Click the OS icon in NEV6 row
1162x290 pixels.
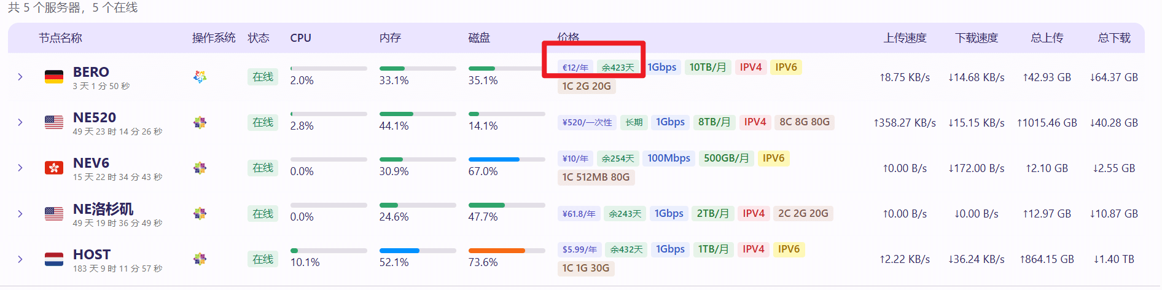pos(200,168)
